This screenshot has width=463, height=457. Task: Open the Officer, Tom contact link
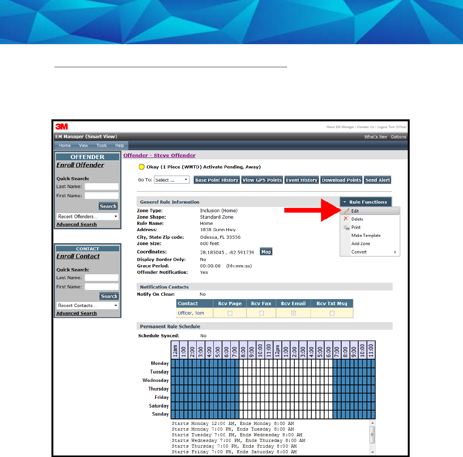click(191, 313)
